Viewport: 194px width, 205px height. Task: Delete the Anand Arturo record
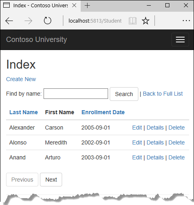(x=177, y=157)
